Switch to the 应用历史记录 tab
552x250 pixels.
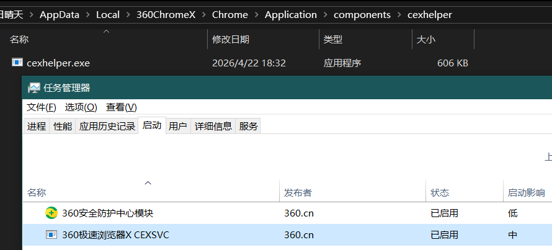tap(107, 126)
